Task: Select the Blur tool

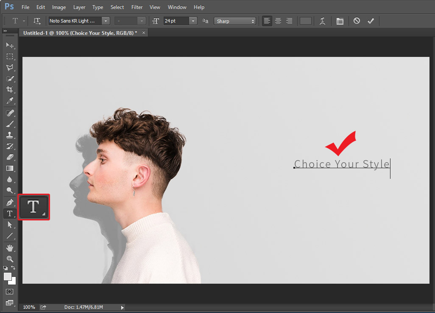Action: pos(10,179)
